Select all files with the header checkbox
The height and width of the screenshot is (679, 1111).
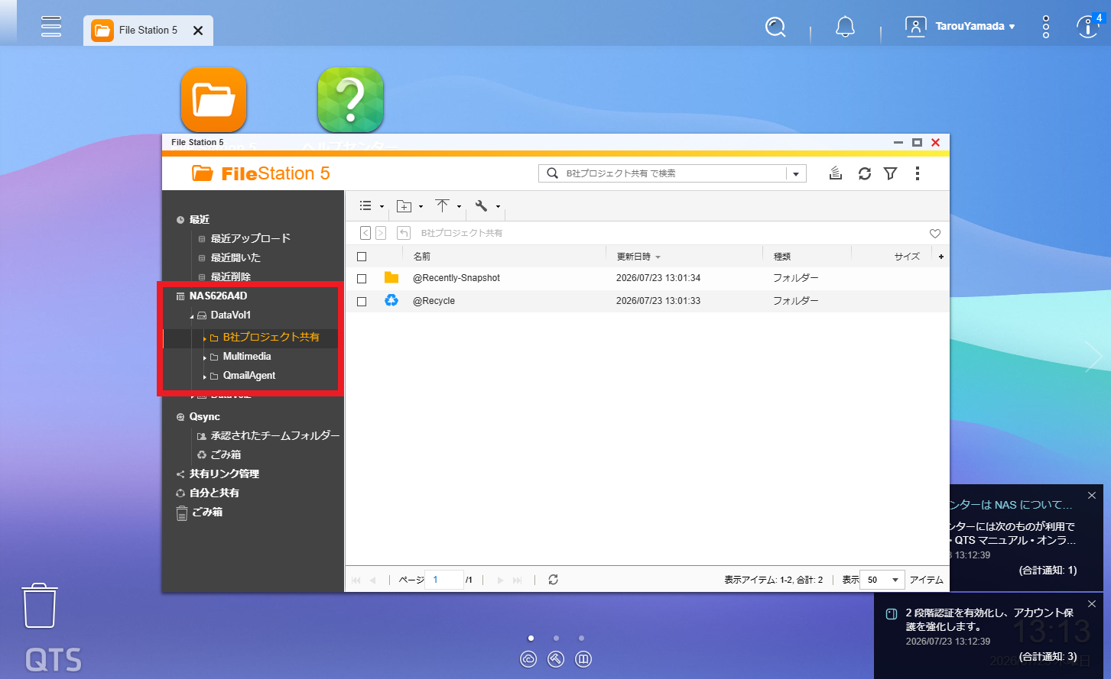click(362, 257)
